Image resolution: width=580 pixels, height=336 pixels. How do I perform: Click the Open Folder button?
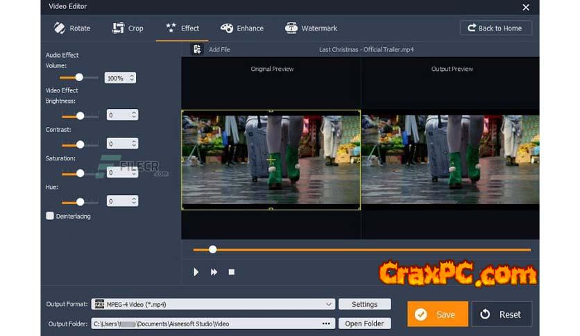[364, 324]
